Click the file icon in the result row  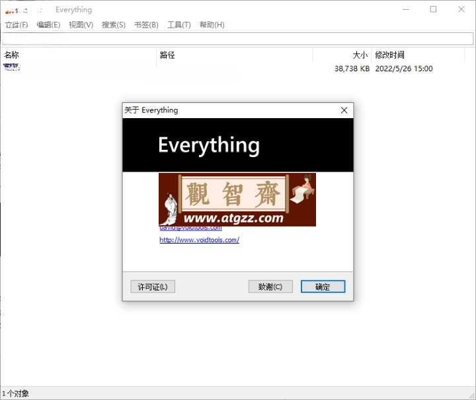(x=11, y=67)
